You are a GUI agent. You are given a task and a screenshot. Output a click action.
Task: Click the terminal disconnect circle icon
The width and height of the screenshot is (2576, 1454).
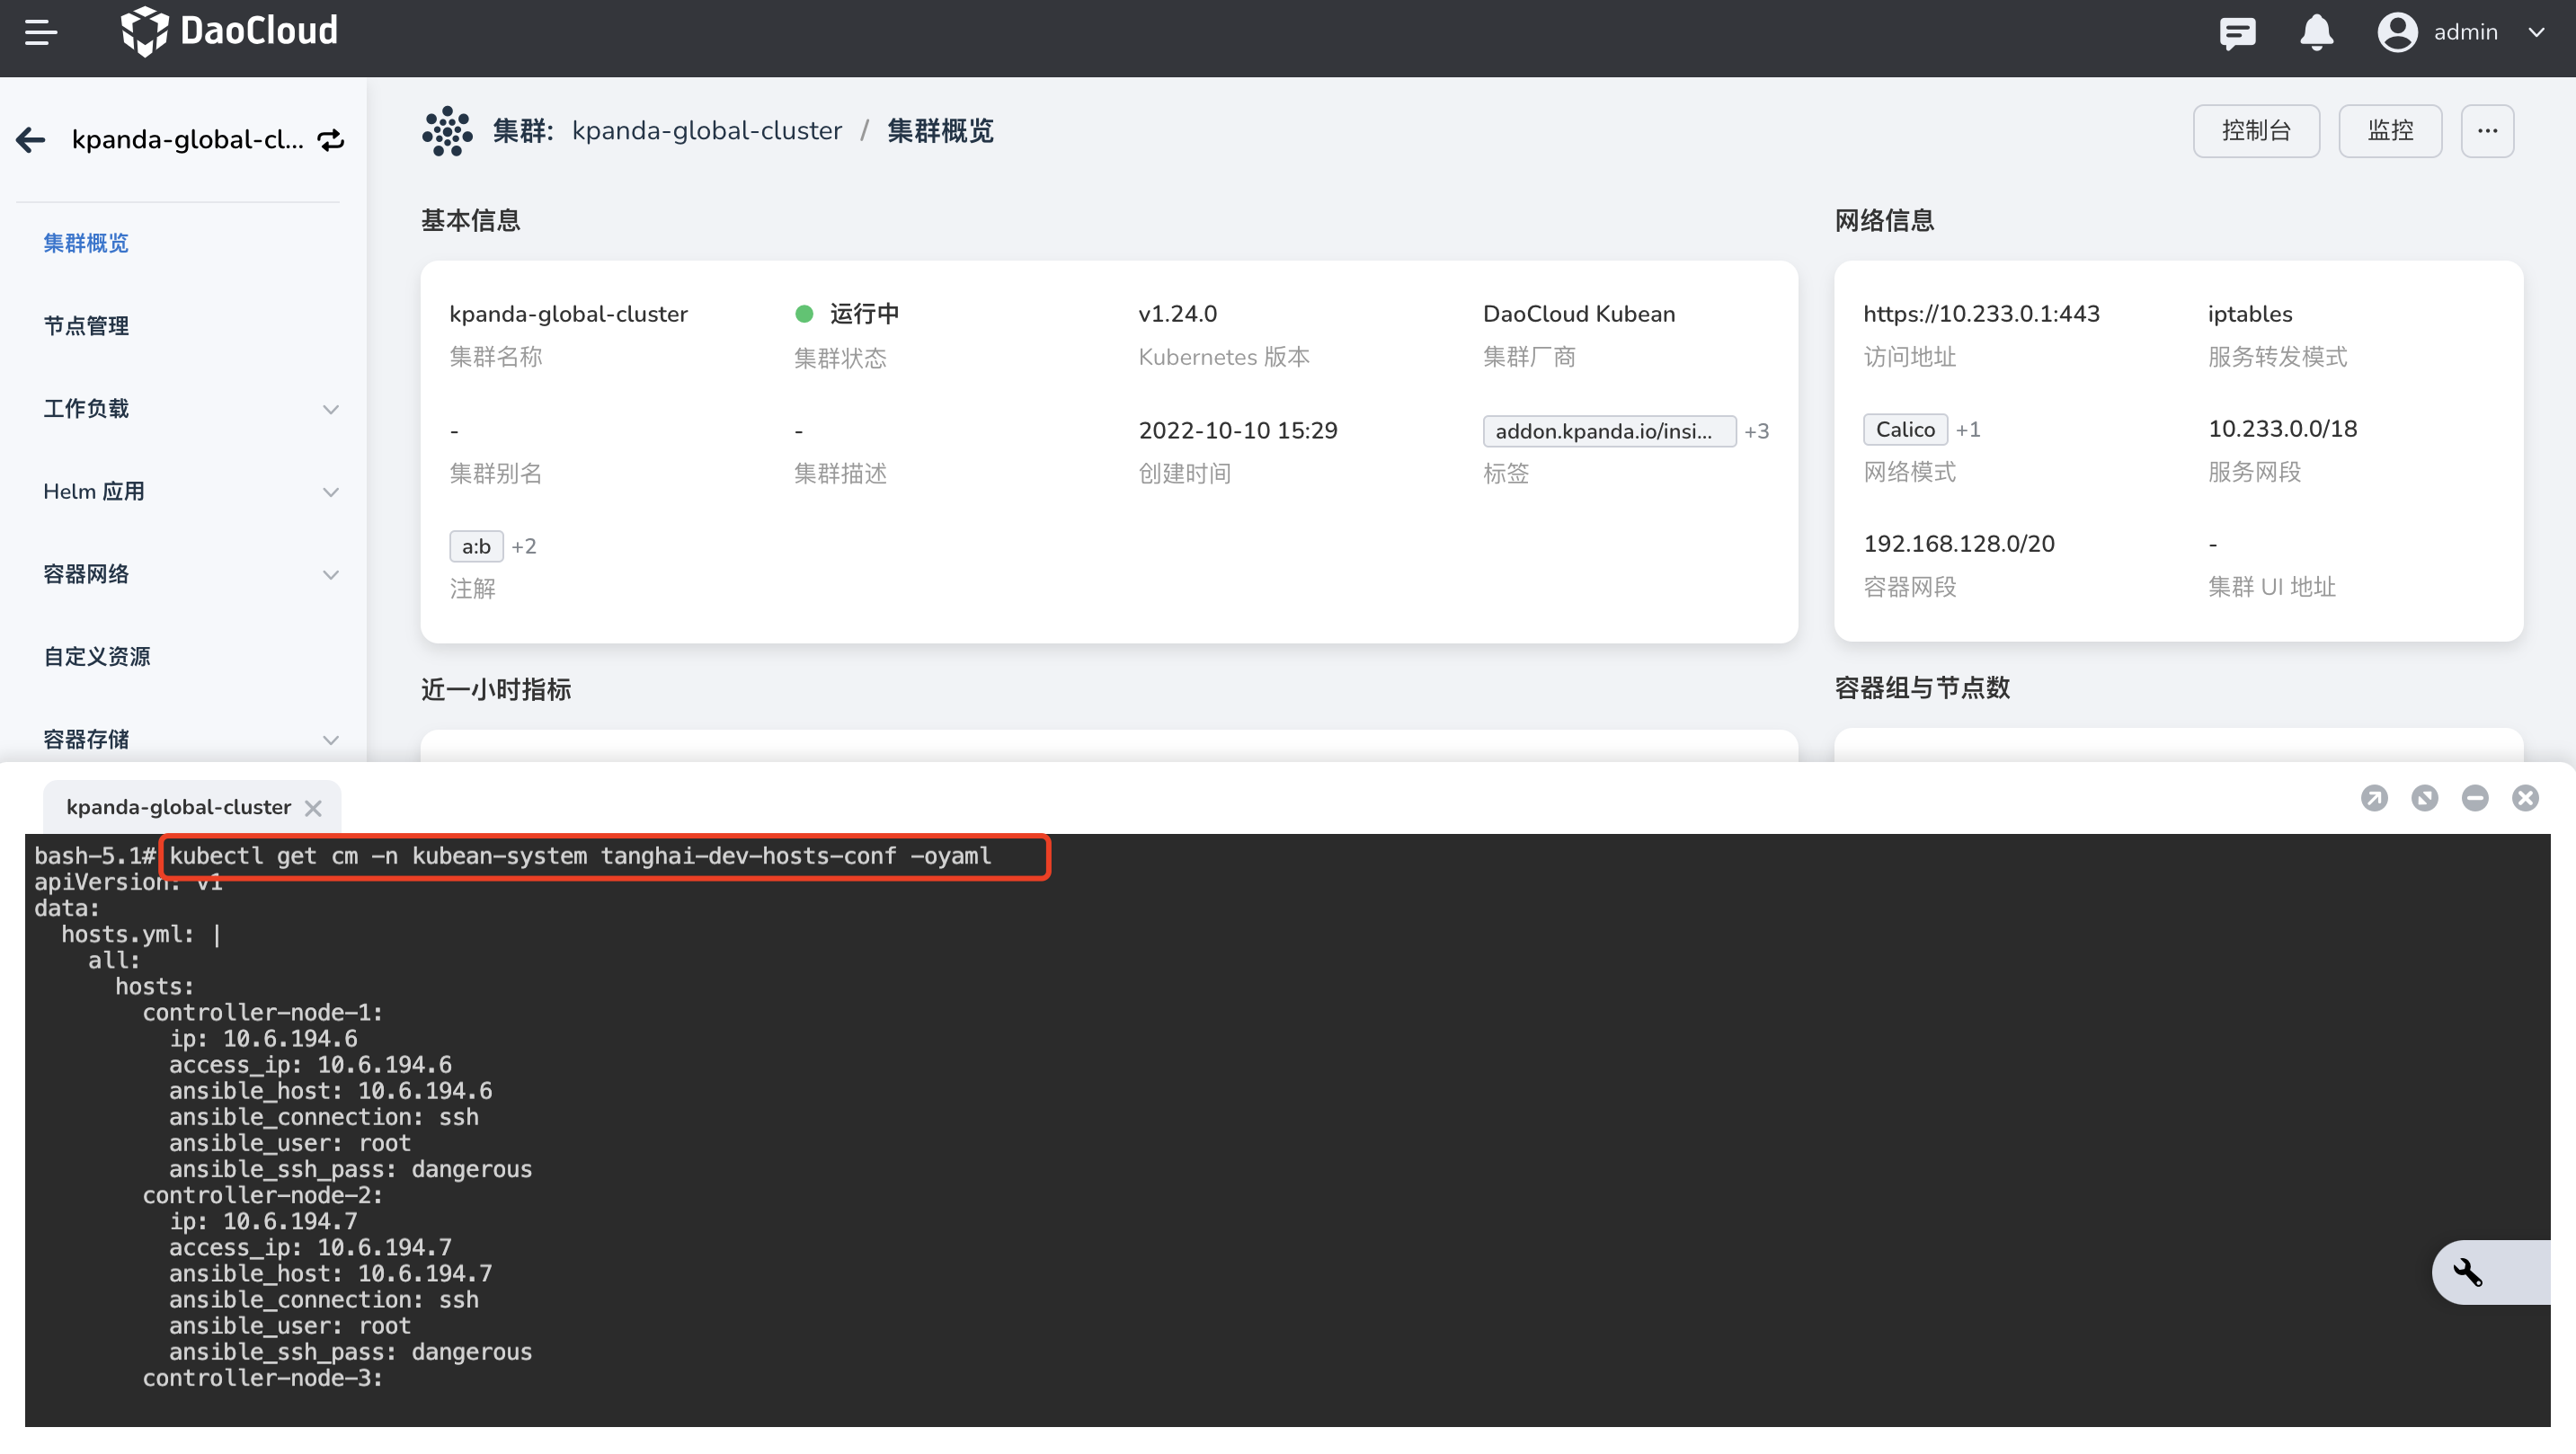[x=2424, y=798]
